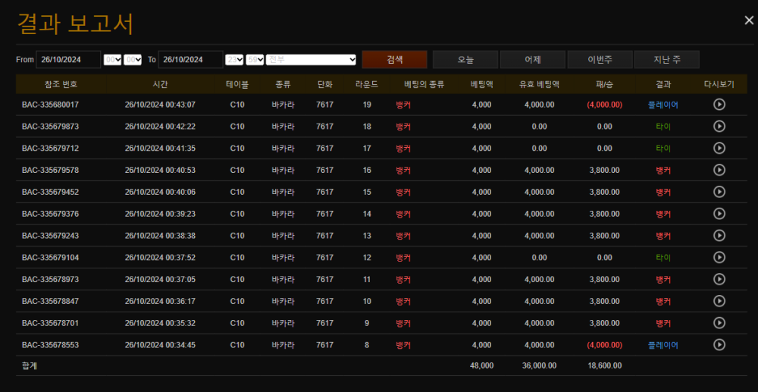
Task: Select the 이번주 (this week) filter
Action: (x=600, y=60)
